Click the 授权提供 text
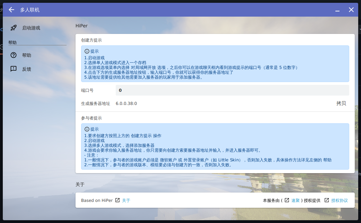Image resolution: width=361 pixels, height=223 pixels. pos(312,200)
